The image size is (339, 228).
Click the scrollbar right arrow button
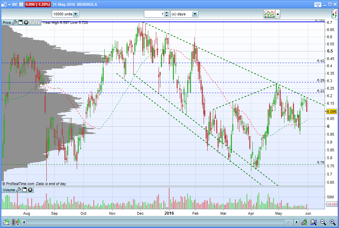[297, 222]
